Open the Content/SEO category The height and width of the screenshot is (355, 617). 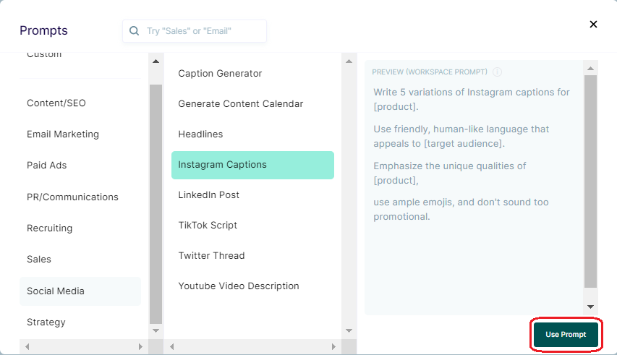click(56, 103)
